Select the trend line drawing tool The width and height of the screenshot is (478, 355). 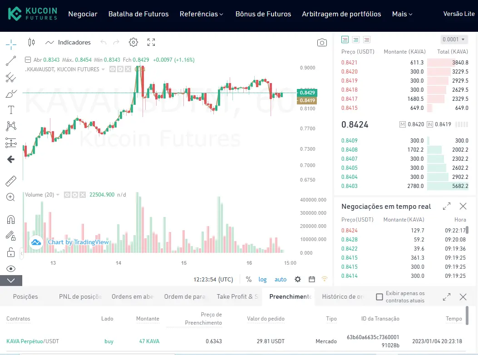tap(11, 61)
